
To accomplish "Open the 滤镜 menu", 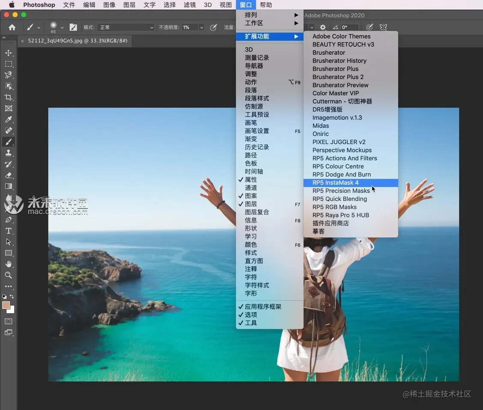I will pyautogui.click(x=189, y=5).
